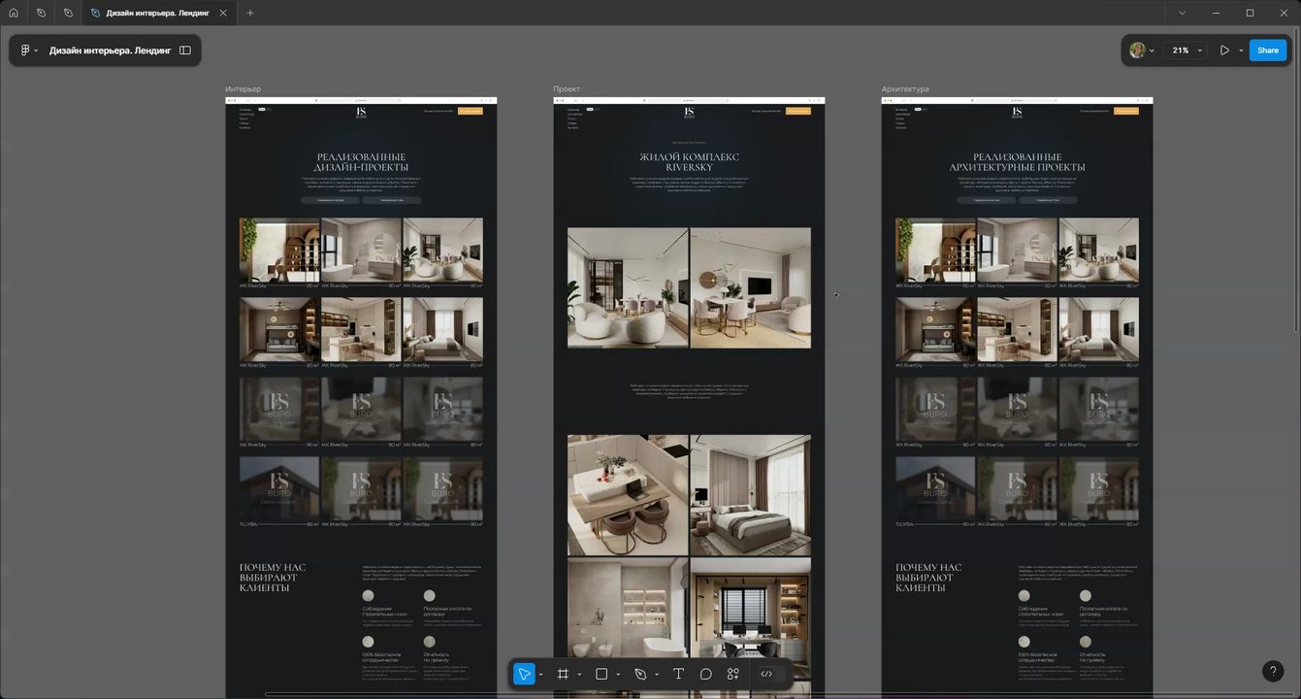Select the Rectangle shape tool
Viewport: 1301px width, 699px height.
click(x=602, y=674)
